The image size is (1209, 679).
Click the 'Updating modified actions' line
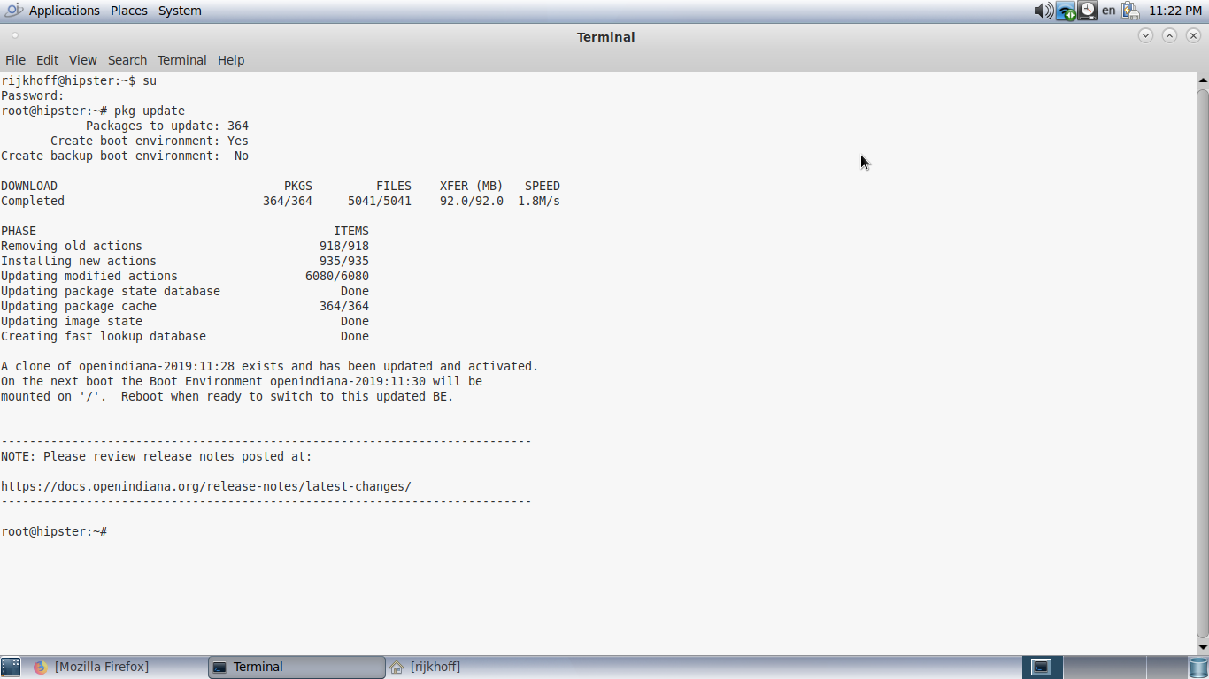tap(185, 276)
